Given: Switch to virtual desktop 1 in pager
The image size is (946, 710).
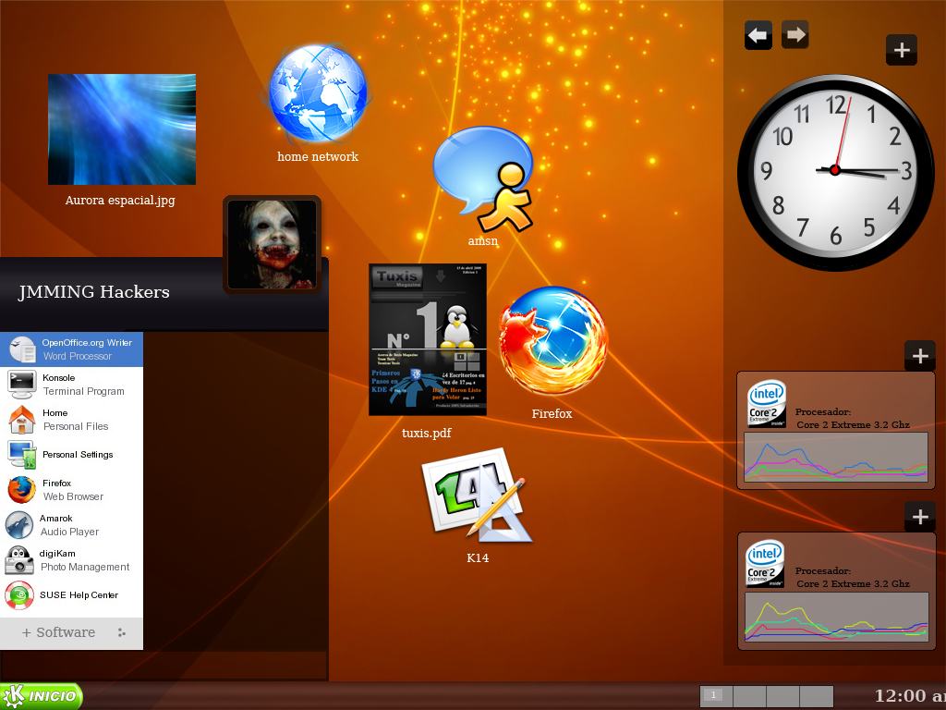Looking at the screenshot, I should 716,696.
